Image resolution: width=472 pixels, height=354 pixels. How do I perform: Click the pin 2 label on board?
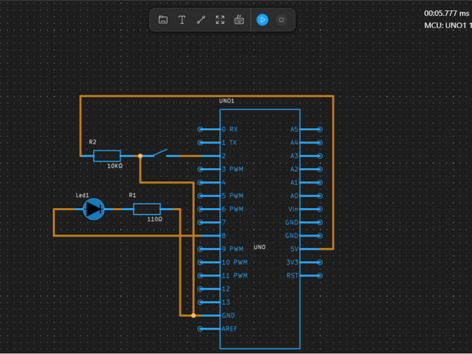pos(223,156)
